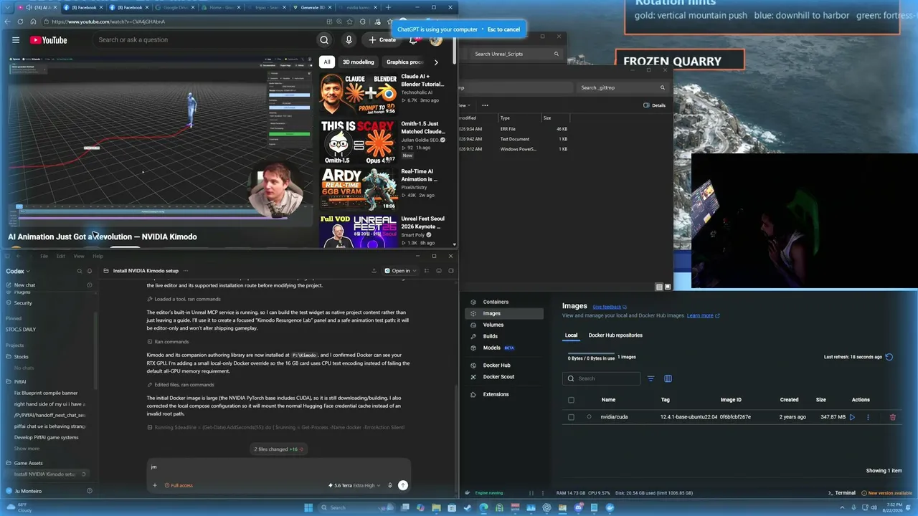Expand Loaded a tool, ran commands step
The width and height of the screenshot is (918, 516).
pos(184,299)
